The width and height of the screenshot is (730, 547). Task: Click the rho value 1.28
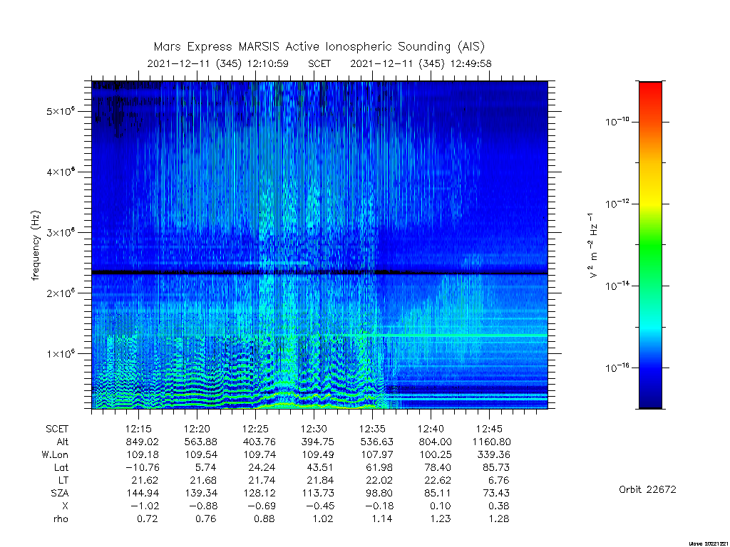coord(499,519)
